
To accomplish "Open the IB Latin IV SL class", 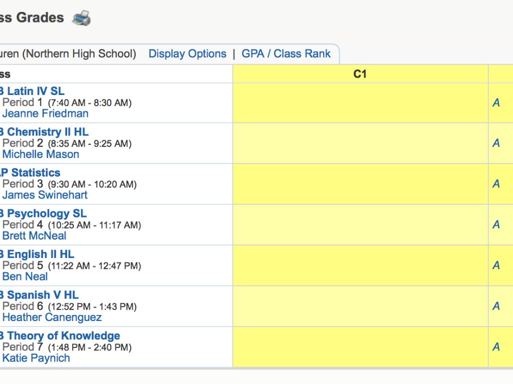I will point(33,91).
